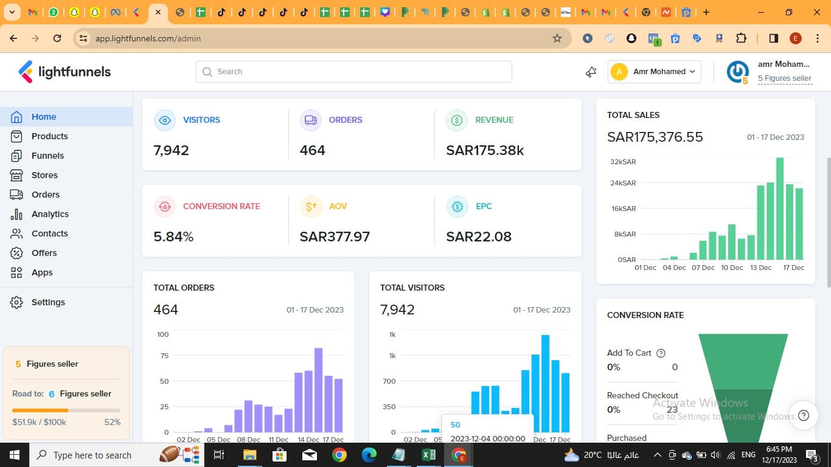Image resolution: width=831 pixels, height=467 pixels.
Task: Click the dashboard Search field
Action: point(353,72)
